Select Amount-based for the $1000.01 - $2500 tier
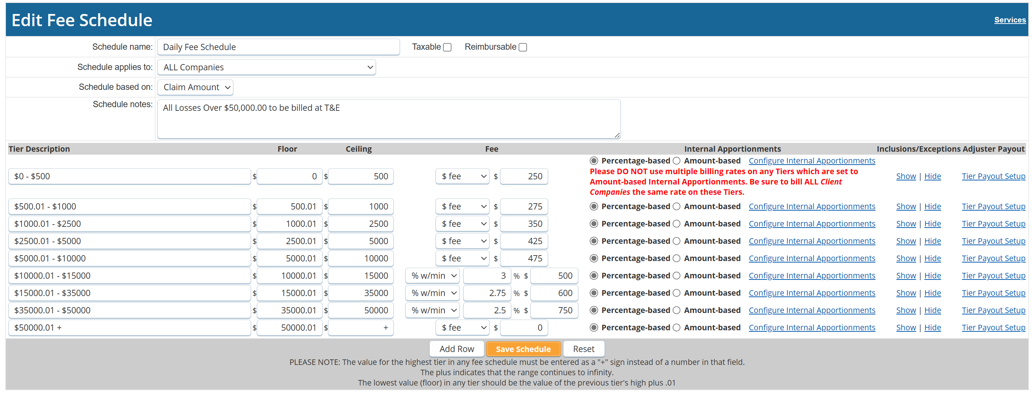 677,224
